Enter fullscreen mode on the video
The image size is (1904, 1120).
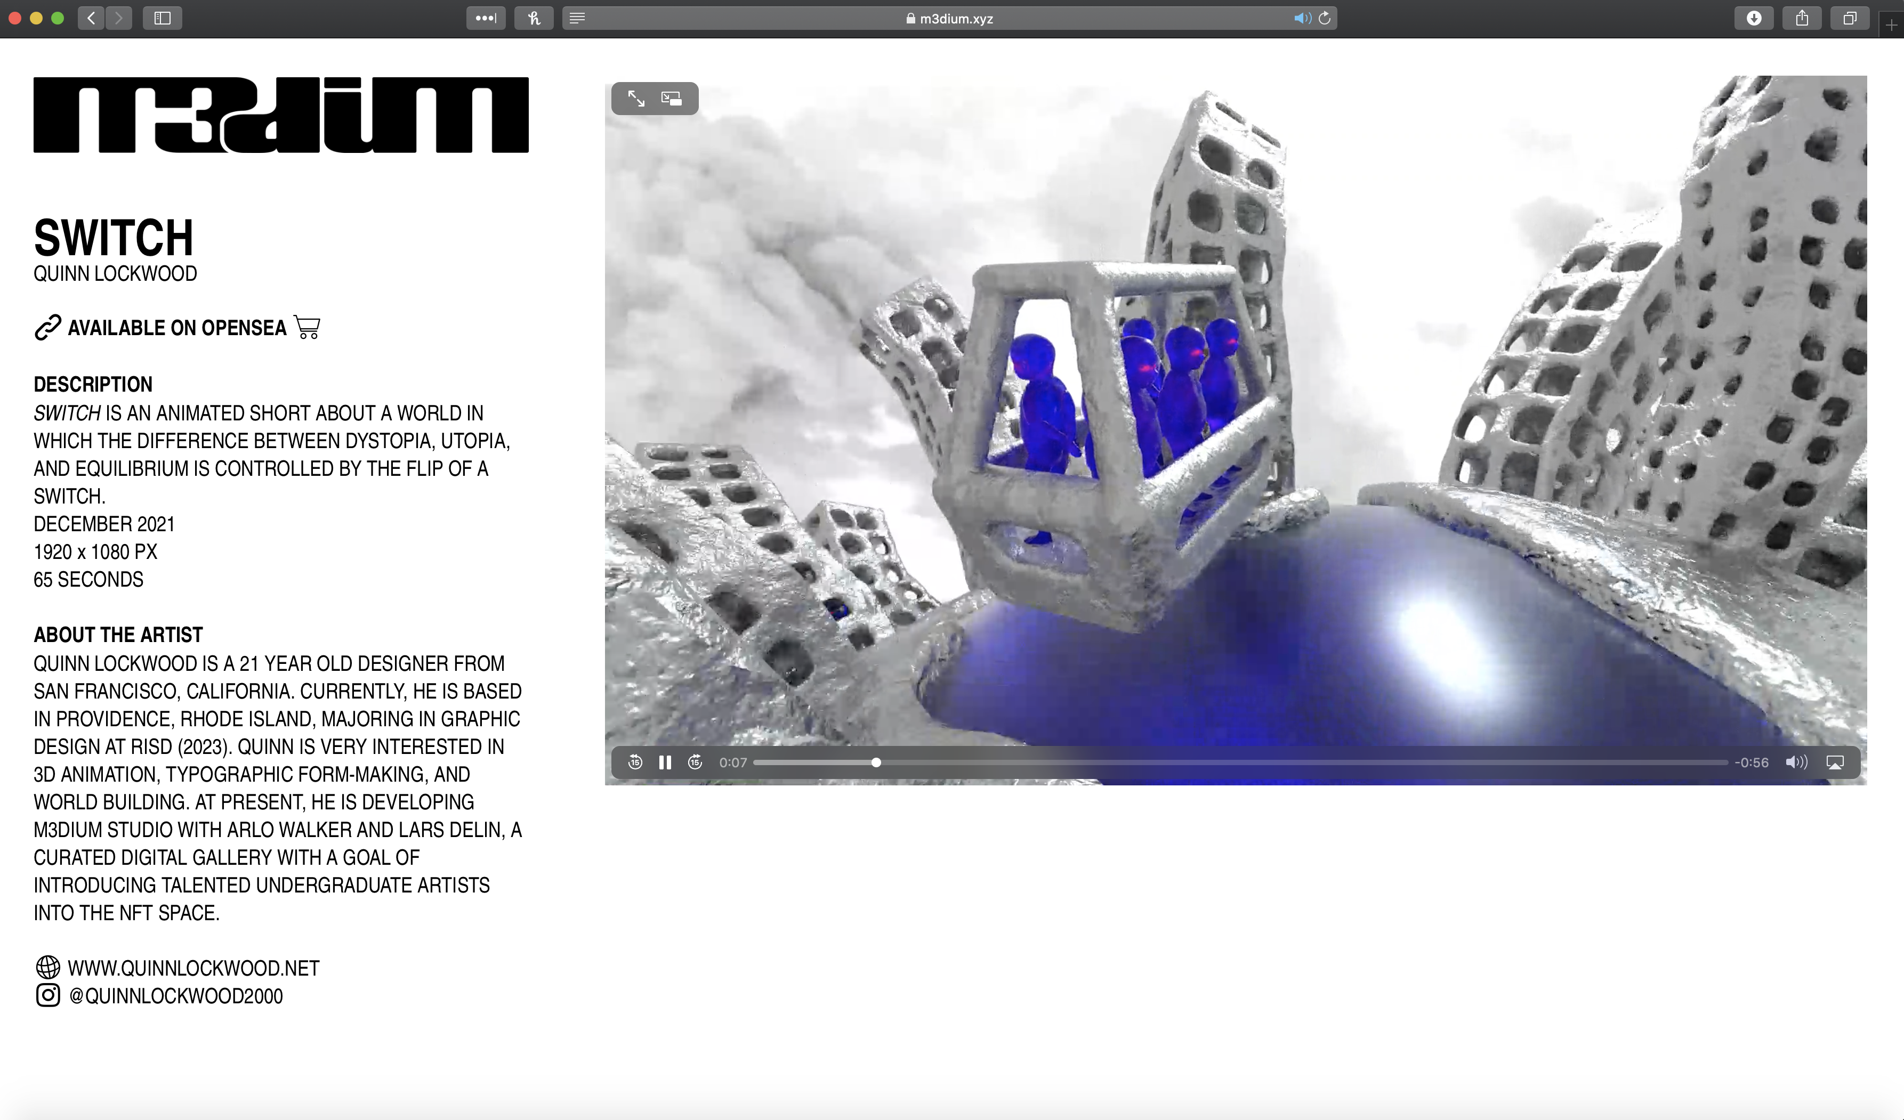tap(636, 99)
